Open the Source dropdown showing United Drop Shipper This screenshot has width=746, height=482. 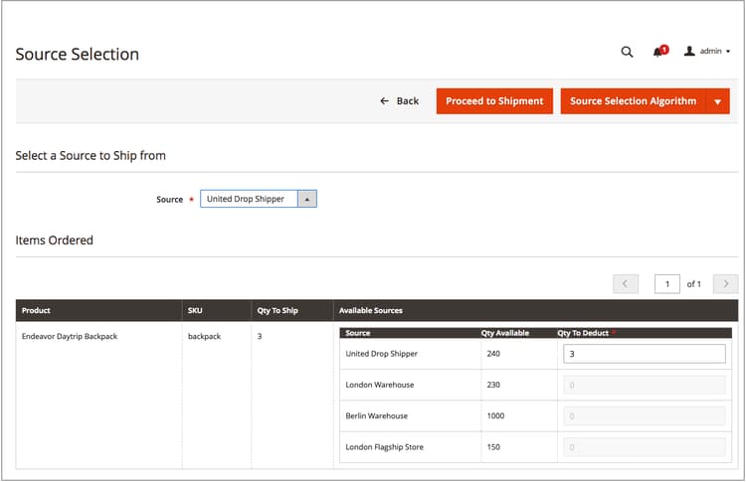point(259,199)
